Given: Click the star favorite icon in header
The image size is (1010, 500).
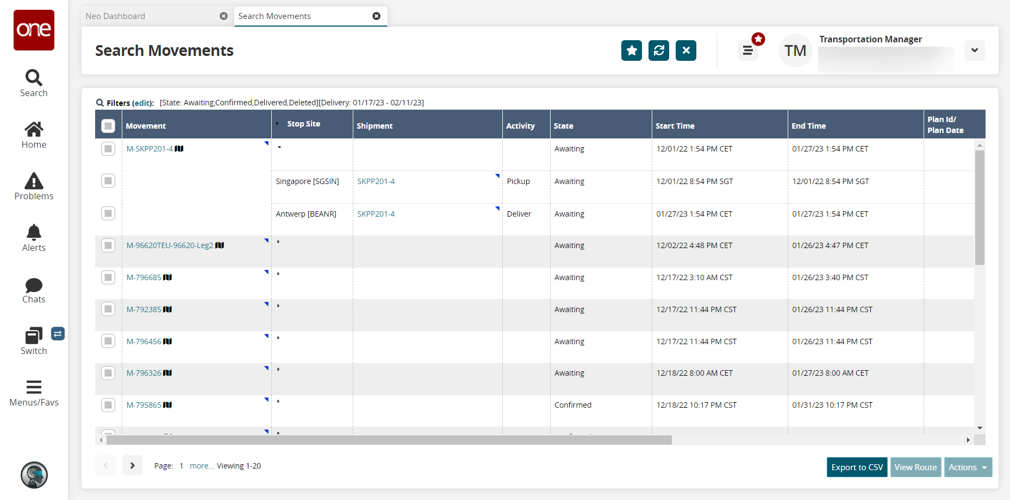Looking at the screenshot, I should pos(631,50).
